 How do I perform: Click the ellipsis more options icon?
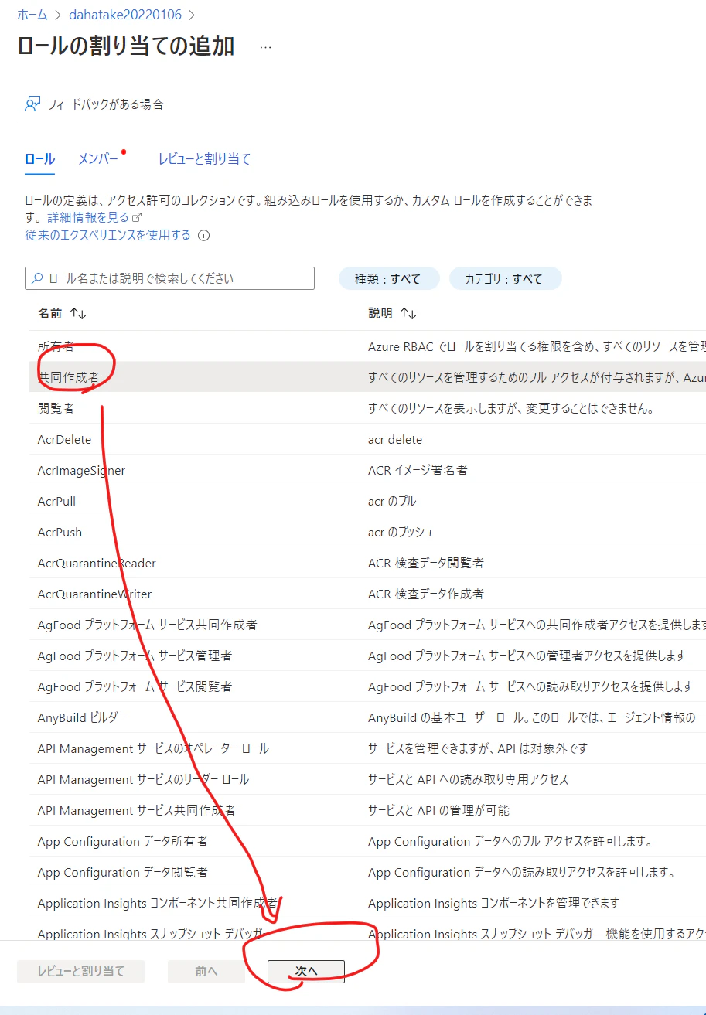point(265,47)
